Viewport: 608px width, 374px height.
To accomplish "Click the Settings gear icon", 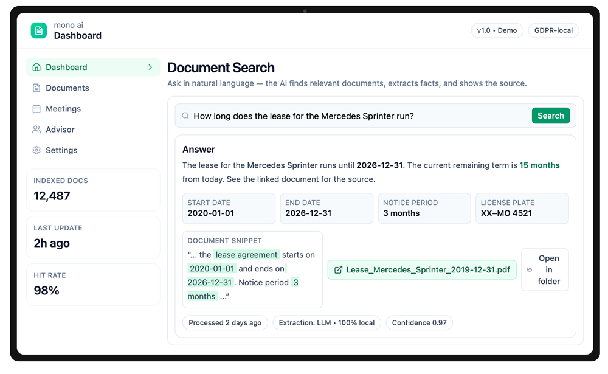I will 36,150.
